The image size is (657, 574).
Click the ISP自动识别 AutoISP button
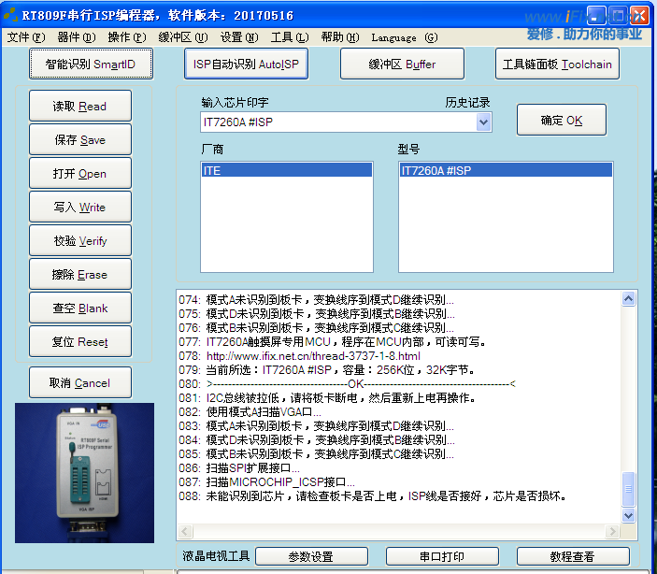(246, 64)
